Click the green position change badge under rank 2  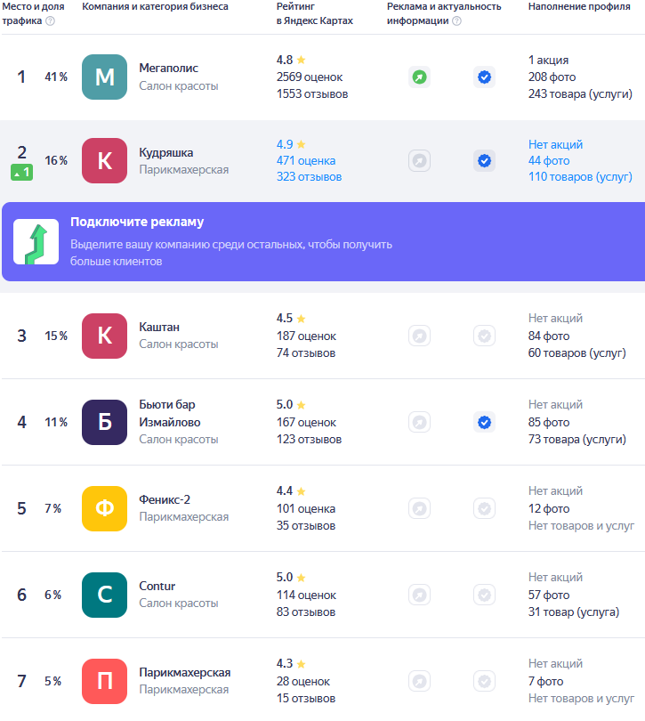(x=21, y=173)
